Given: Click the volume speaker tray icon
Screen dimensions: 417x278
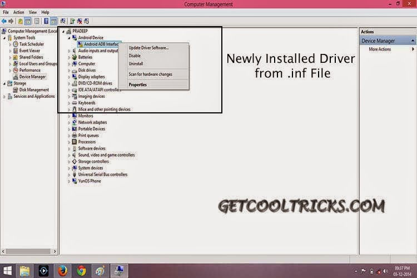Looking at the screenshot, I should point(386,271).
